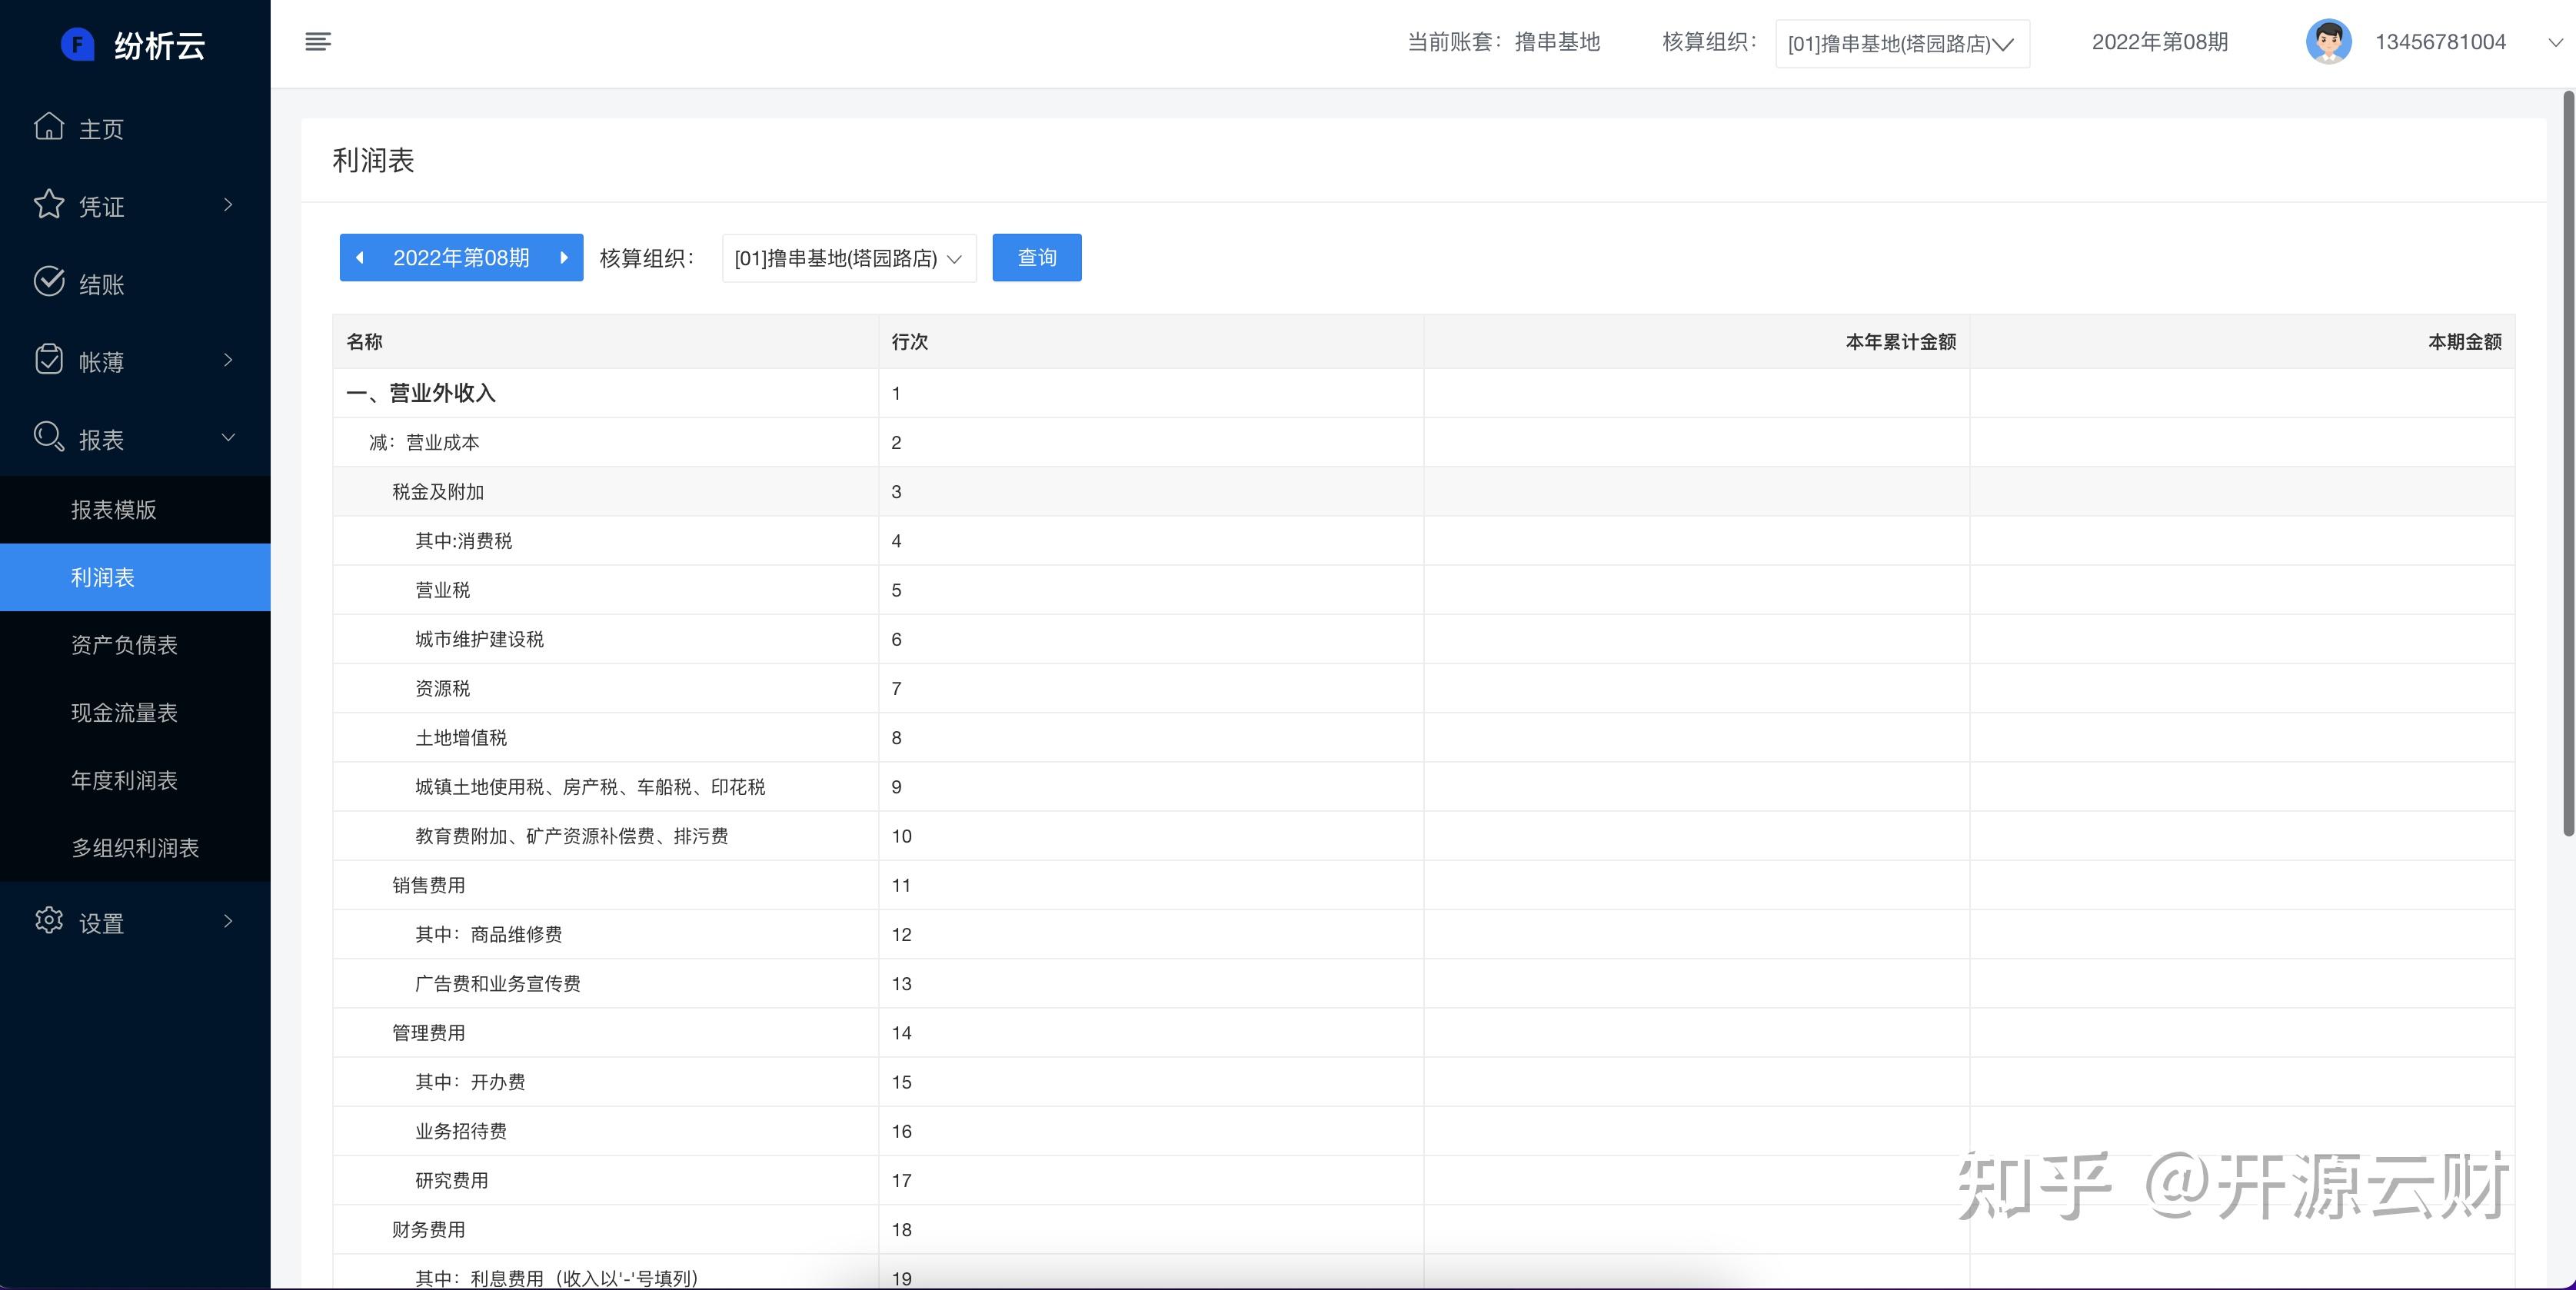This screenshot has width=2576, height=1290.
Task: Click row 管理费用
Action: (x=1424, y=1033)
